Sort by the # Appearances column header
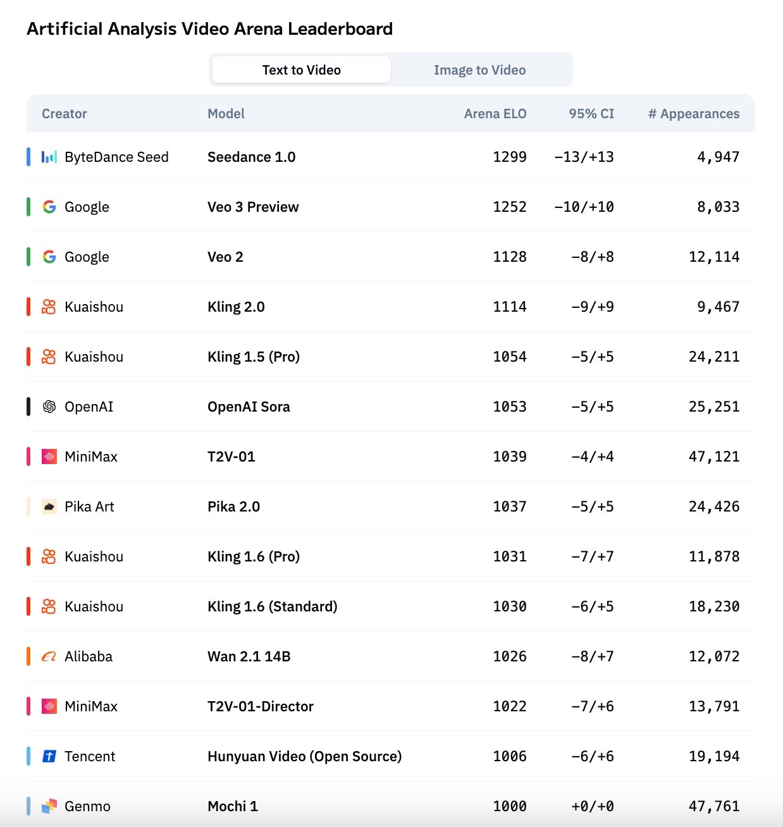The width and height of the screenshot is (783, 827). coord(693,114)
